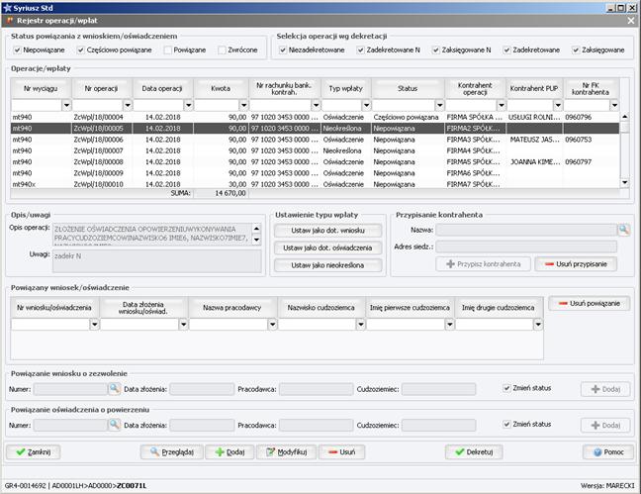641x494 pixels.
Task: Click the Zamknij button
Action: (x=34, y=451)
